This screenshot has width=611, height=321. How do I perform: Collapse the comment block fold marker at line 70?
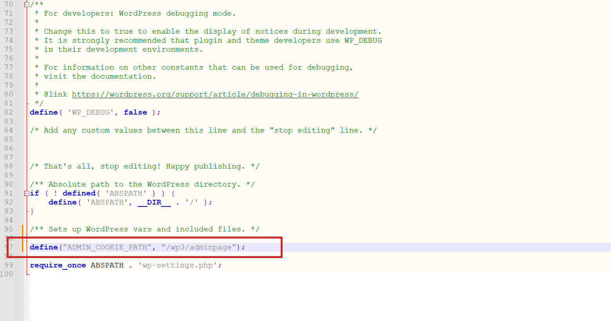pyautogui.click(x=27, y=5)
